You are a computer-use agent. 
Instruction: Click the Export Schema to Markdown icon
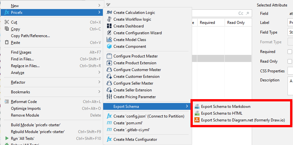click(x=197, y=107)
